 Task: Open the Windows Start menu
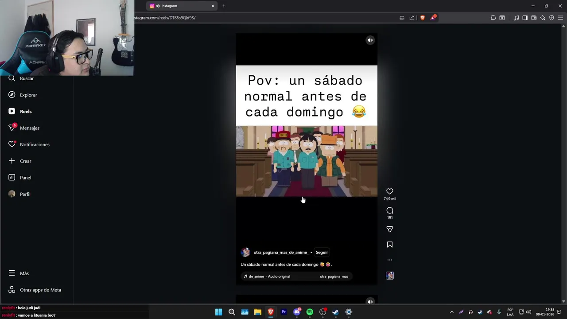pyautogui.click(x=218, y=312)
